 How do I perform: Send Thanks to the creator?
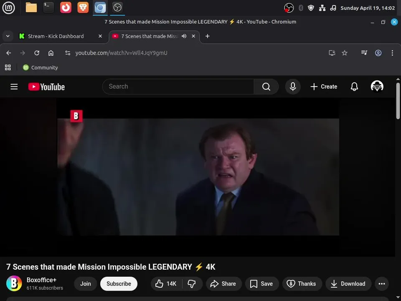[302, 283]
